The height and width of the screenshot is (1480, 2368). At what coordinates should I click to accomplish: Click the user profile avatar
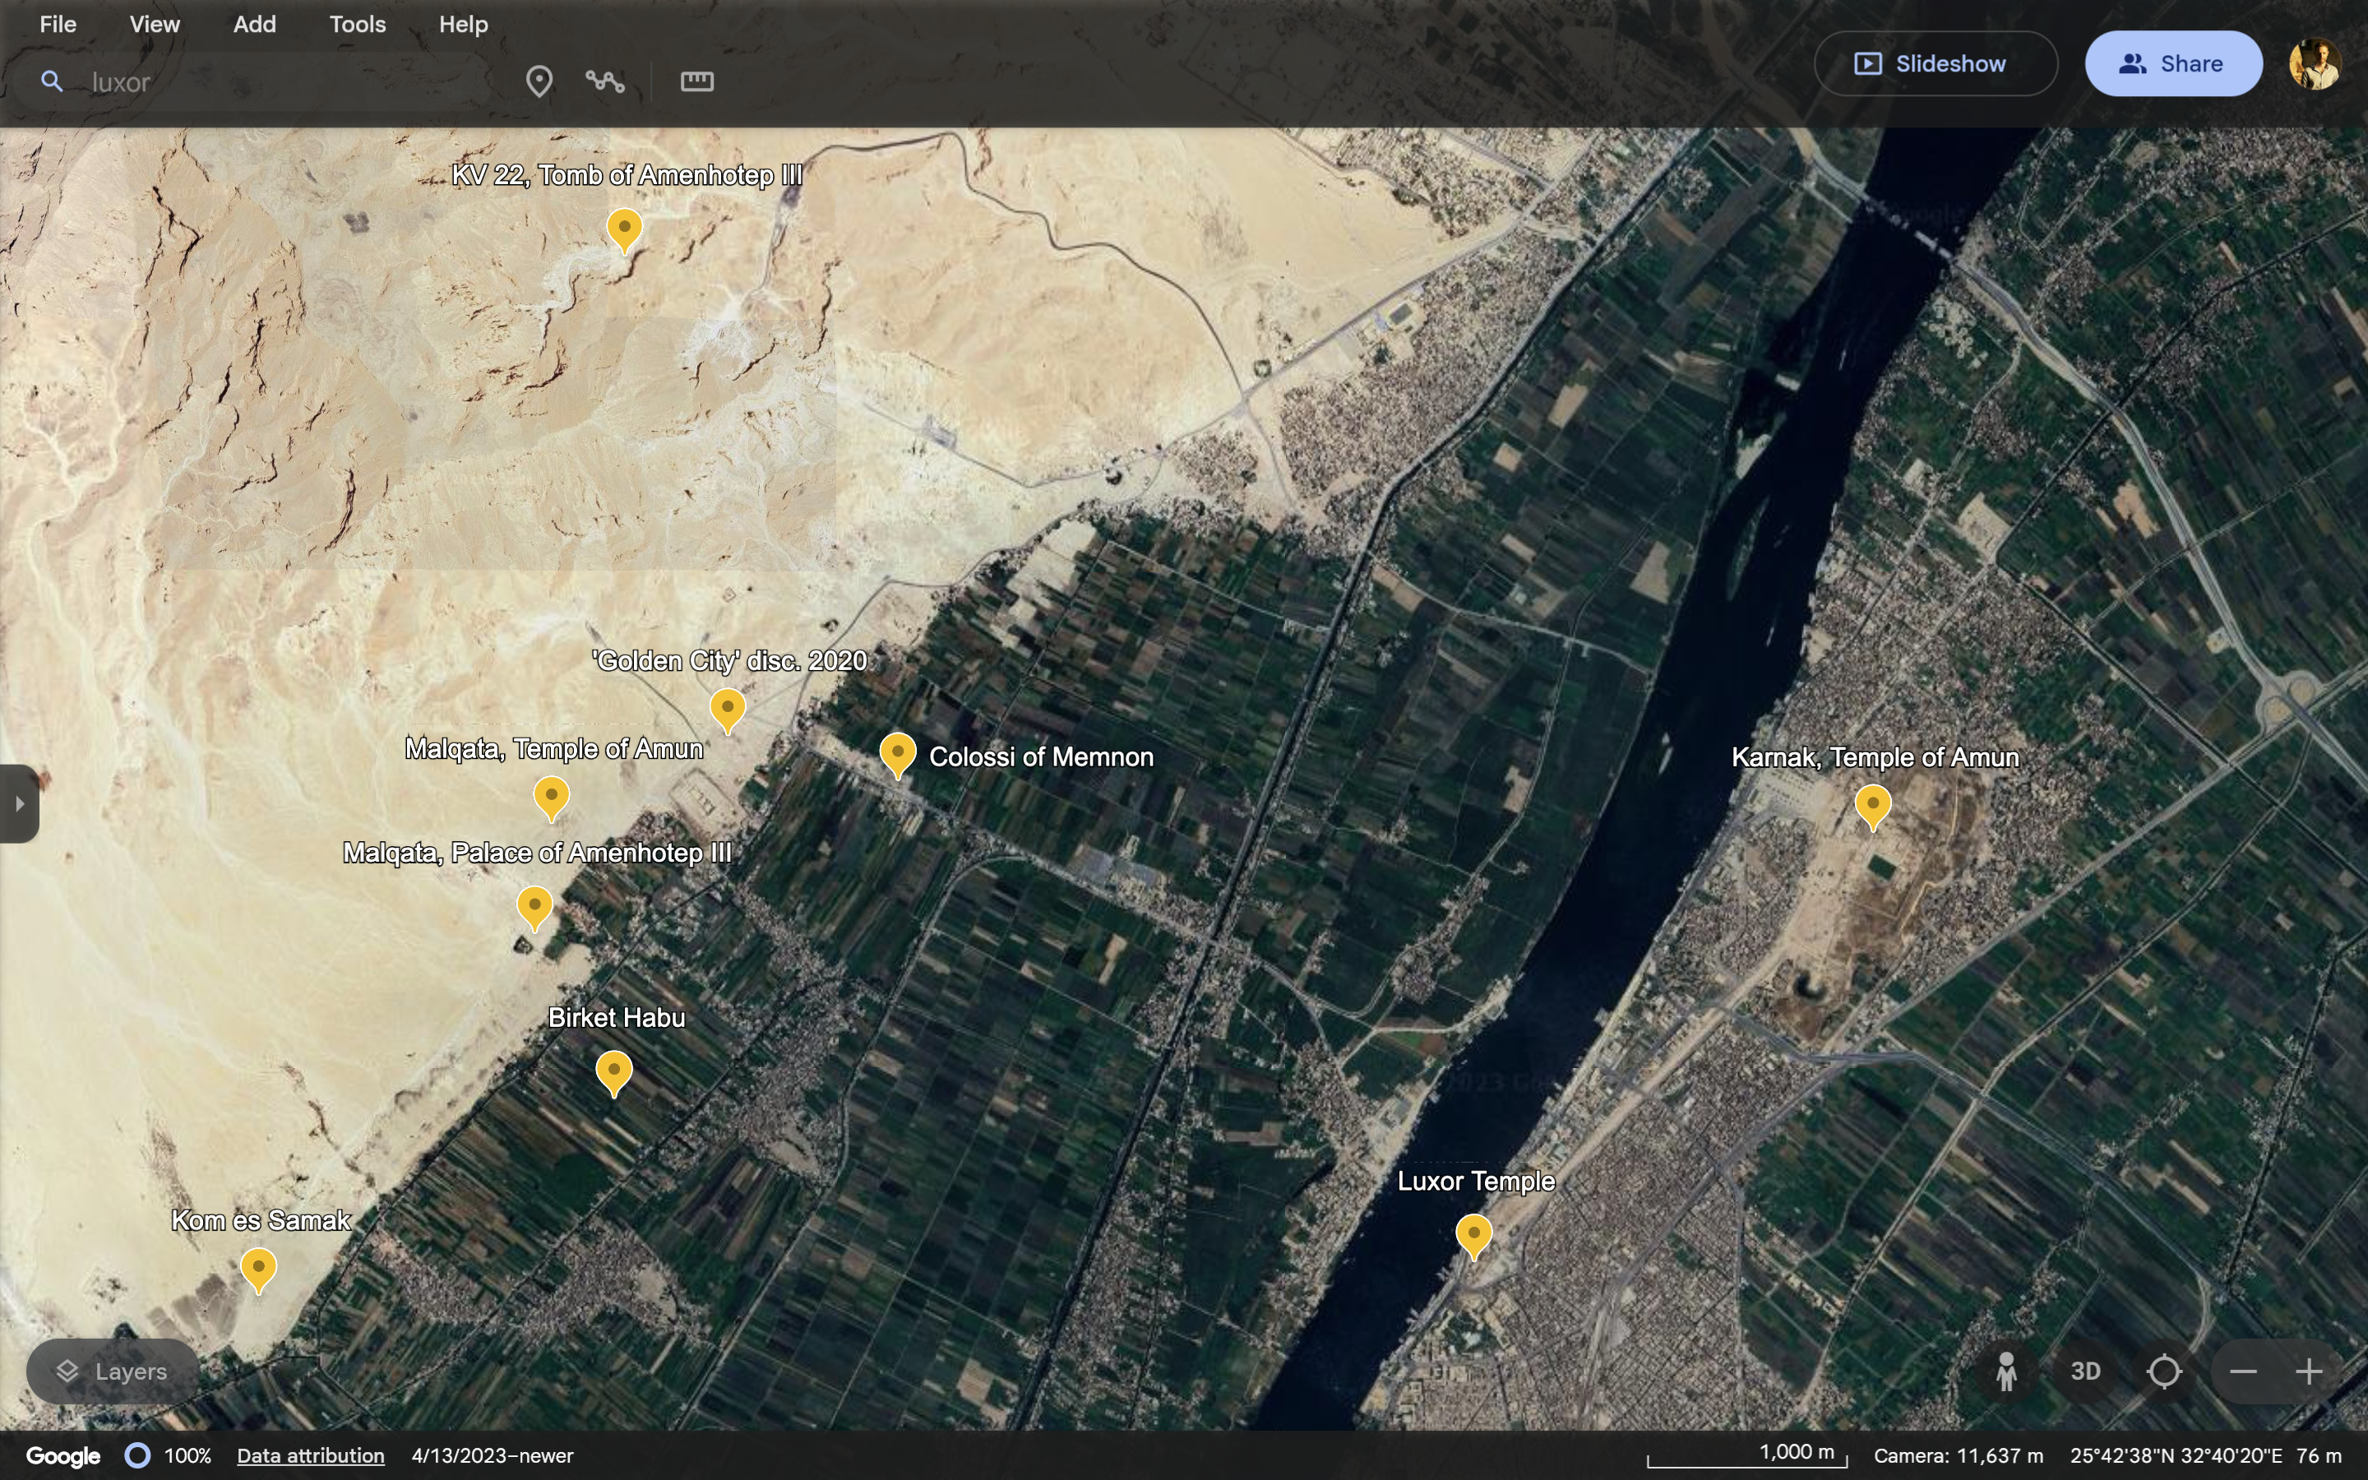(2315, 63)
